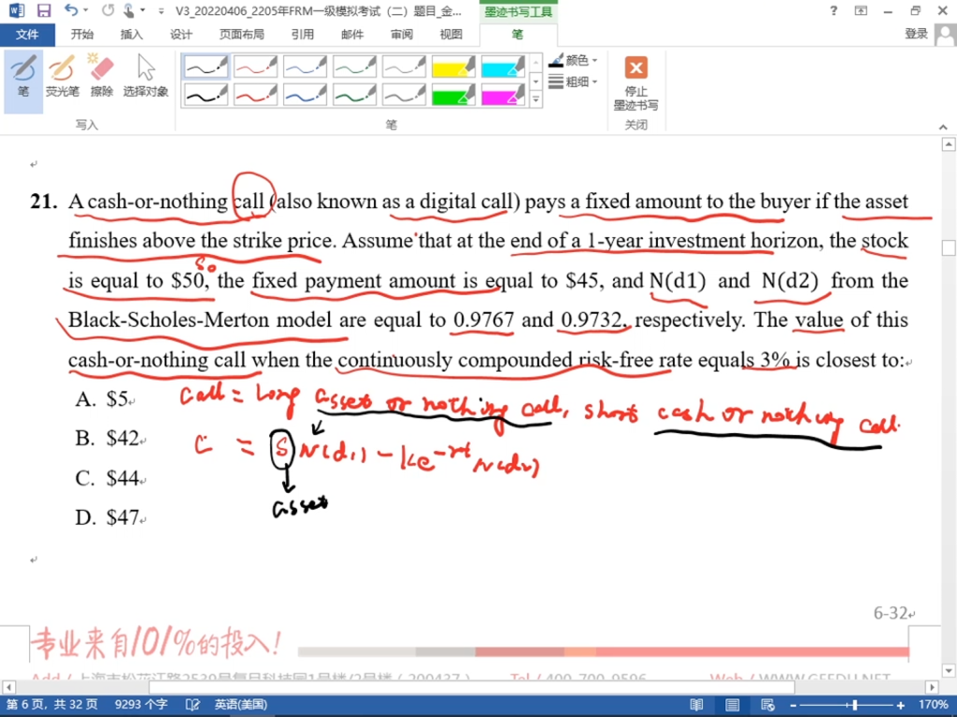
Task: Switch to Web Layout view in status bar
Action: click(x=765, y=705)
